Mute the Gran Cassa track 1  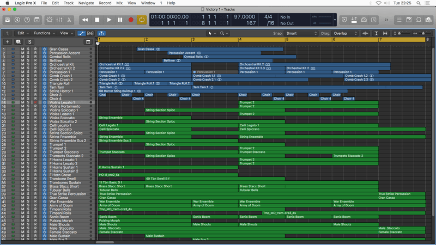(x=22, y=49)
